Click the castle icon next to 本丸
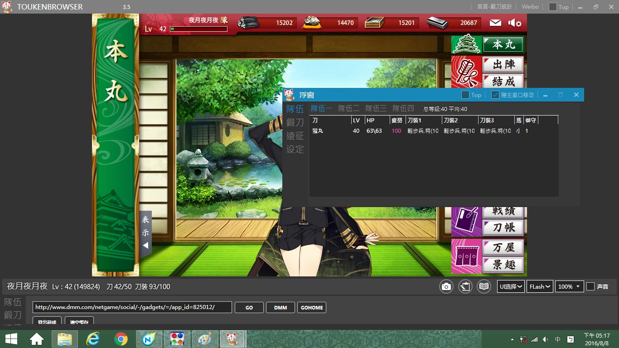The width and height of the screenshot is (619, 348). [x=466, y=44]
